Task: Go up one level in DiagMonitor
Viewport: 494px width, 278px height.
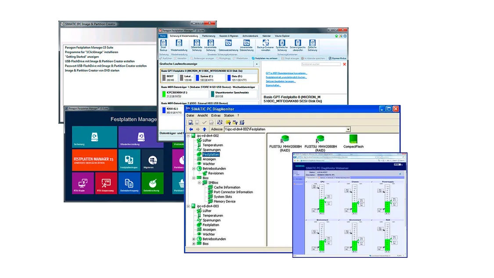Action: 204,130
